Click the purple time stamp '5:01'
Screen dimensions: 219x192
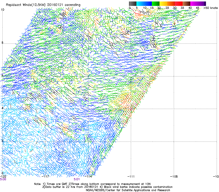77,179
